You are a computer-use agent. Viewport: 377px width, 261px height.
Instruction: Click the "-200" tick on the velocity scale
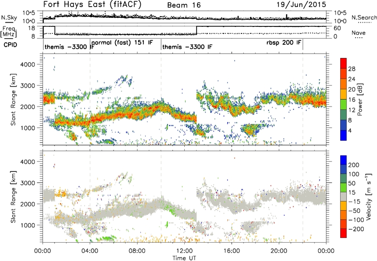coord(356,229)
